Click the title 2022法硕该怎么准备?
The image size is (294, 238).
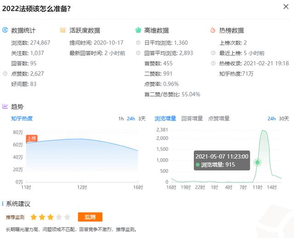coord(36,9)
